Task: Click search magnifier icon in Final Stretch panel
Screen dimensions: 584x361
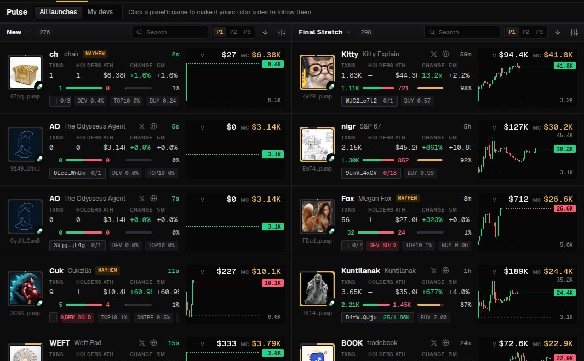Action: [432, 32]
